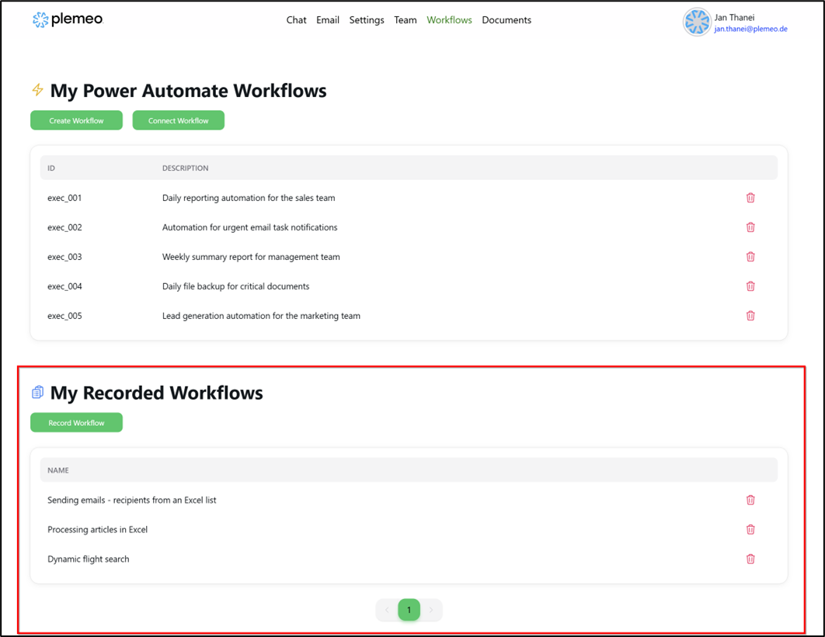Delete the exec_001 workflow via trash icon
Viewport: 825px width, 637px height.
750,198
